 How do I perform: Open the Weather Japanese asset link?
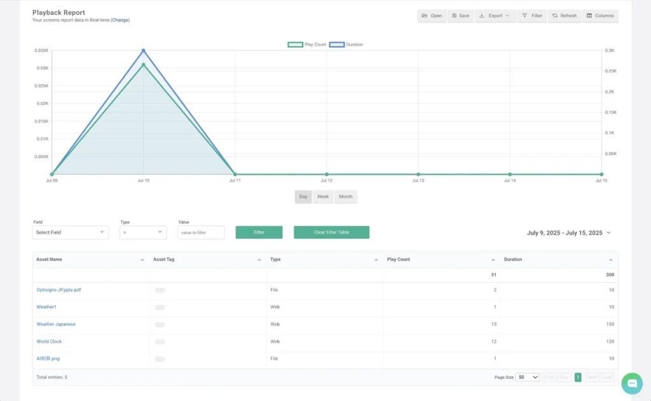(x=56, y=324)
